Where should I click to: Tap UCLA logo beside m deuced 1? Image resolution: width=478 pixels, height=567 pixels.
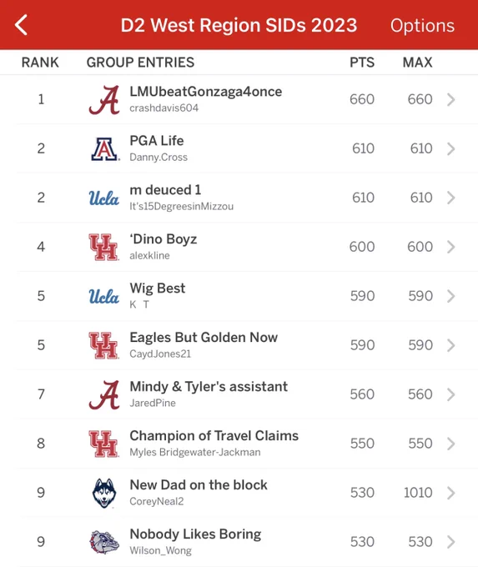tap(103, 198)
